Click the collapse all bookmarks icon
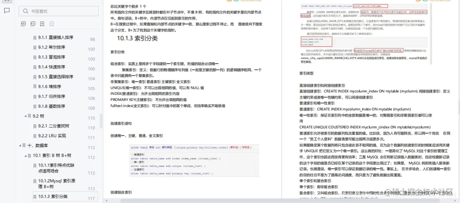The width and height of the screenshot is (460, 203). pos(33,24)
